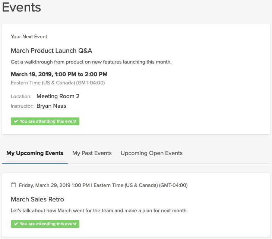Select the My Upcoming Events tab
The image size is (272, 239).
click(35, 153)
